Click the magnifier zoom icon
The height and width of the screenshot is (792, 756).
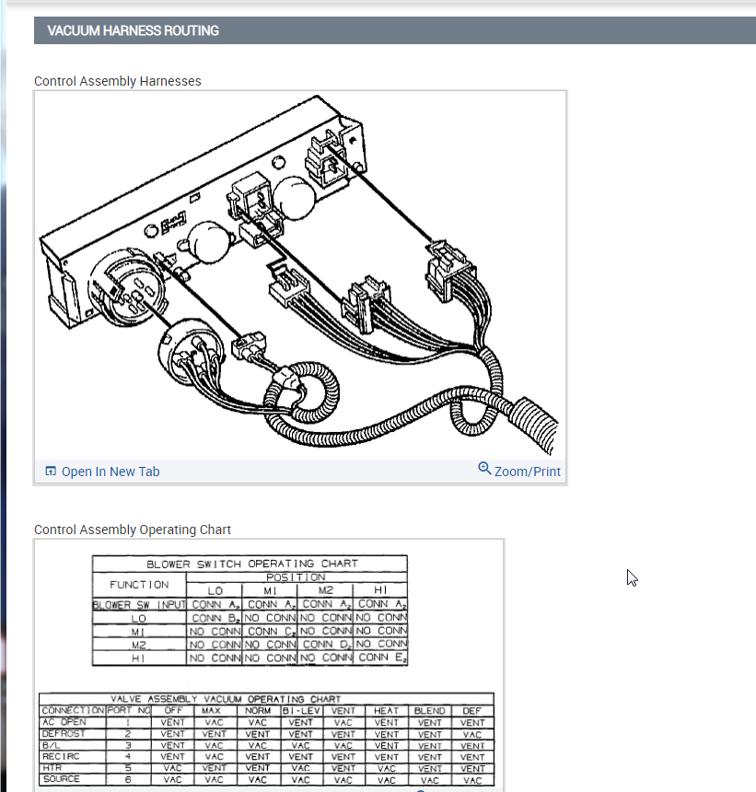coord(484,468)
